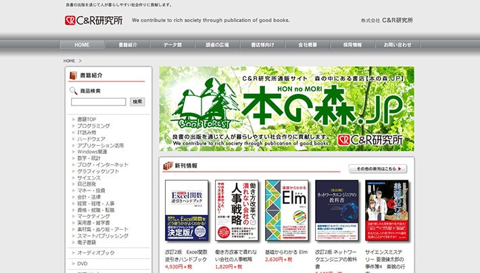
Task: Click the C&R研究所 logo in header
Action: (x=93, y=20)
